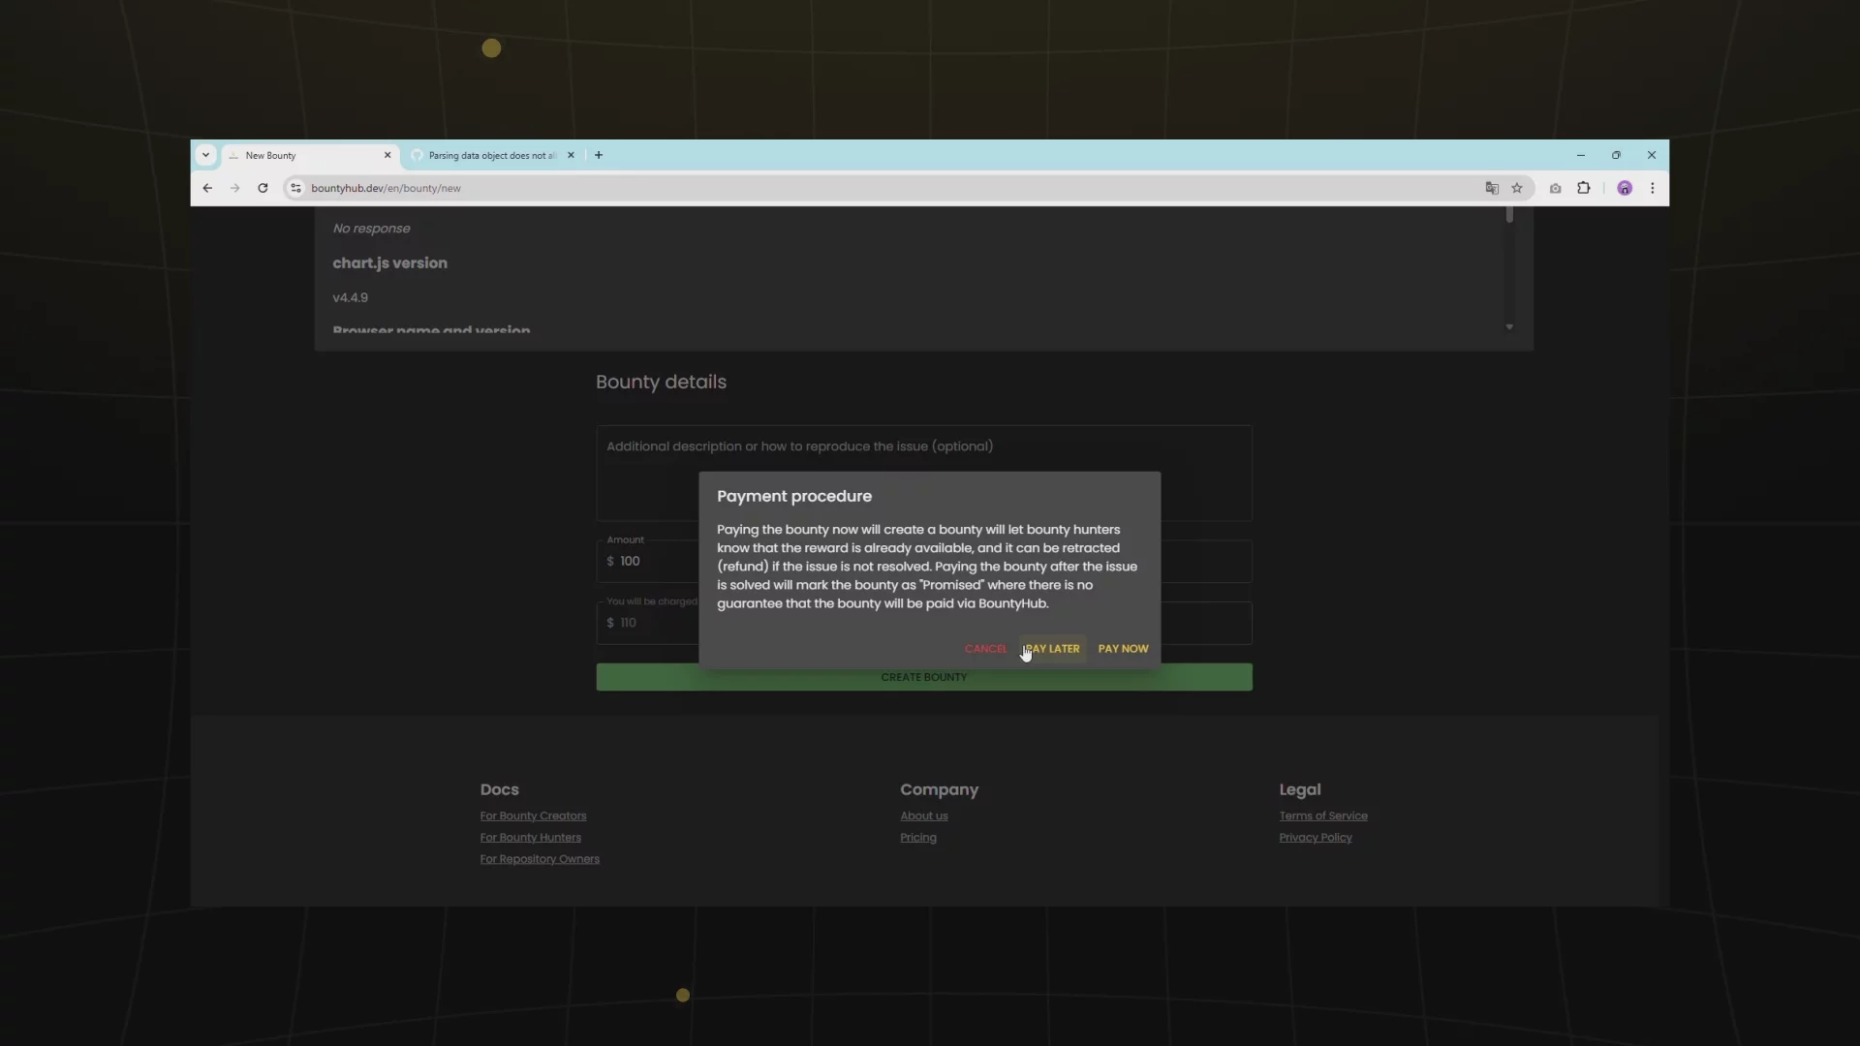The height and width of the screenshot is (1046, 1860).
Task: Open the Terms of Service link
Action: tap(1322, 815)
